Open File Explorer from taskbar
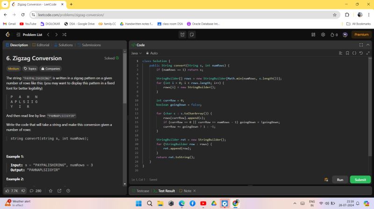Screen dimensions: 374x209 pos(160,203)
